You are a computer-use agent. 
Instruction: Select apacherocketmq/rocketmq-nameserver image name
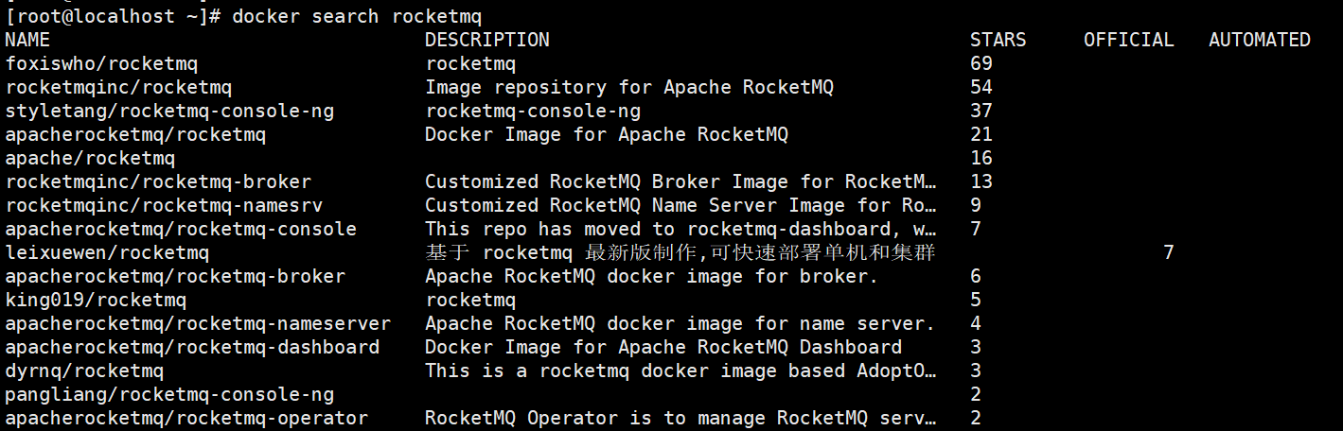pos(198,323)
